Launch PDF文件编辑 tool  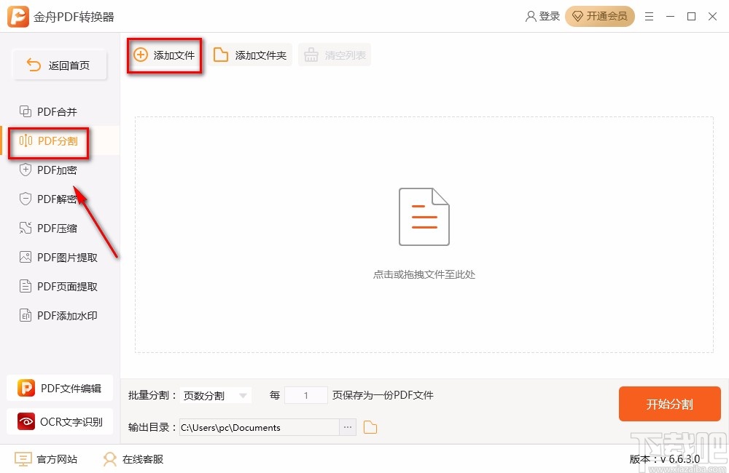[x=60, y=388]
